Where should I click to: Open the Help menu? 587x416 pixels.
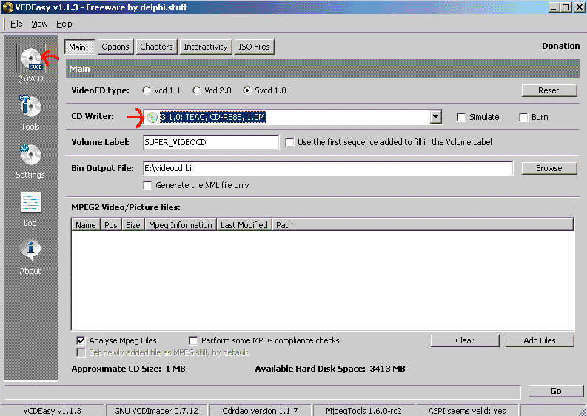coord(64,24)
